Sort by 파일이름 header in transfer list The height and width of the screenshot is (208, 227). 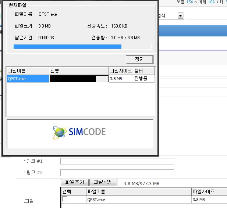28,71
